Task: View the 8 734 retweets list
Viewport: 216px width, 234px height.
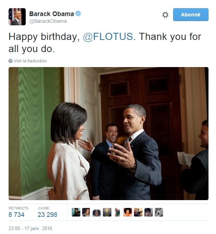Action: click(18, 212)
